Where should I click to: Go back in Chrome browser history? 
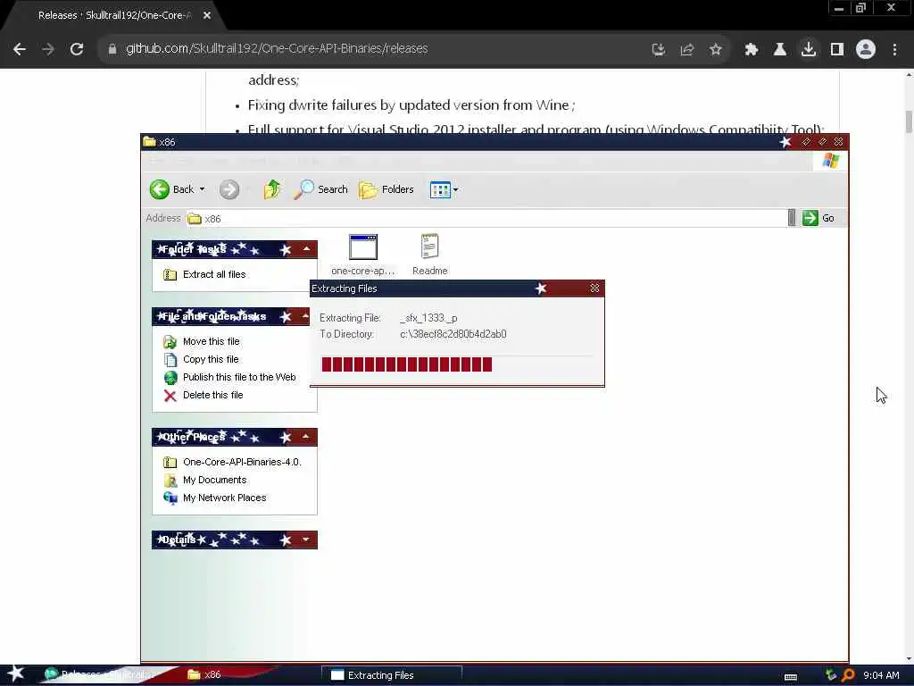click(20, 49)
